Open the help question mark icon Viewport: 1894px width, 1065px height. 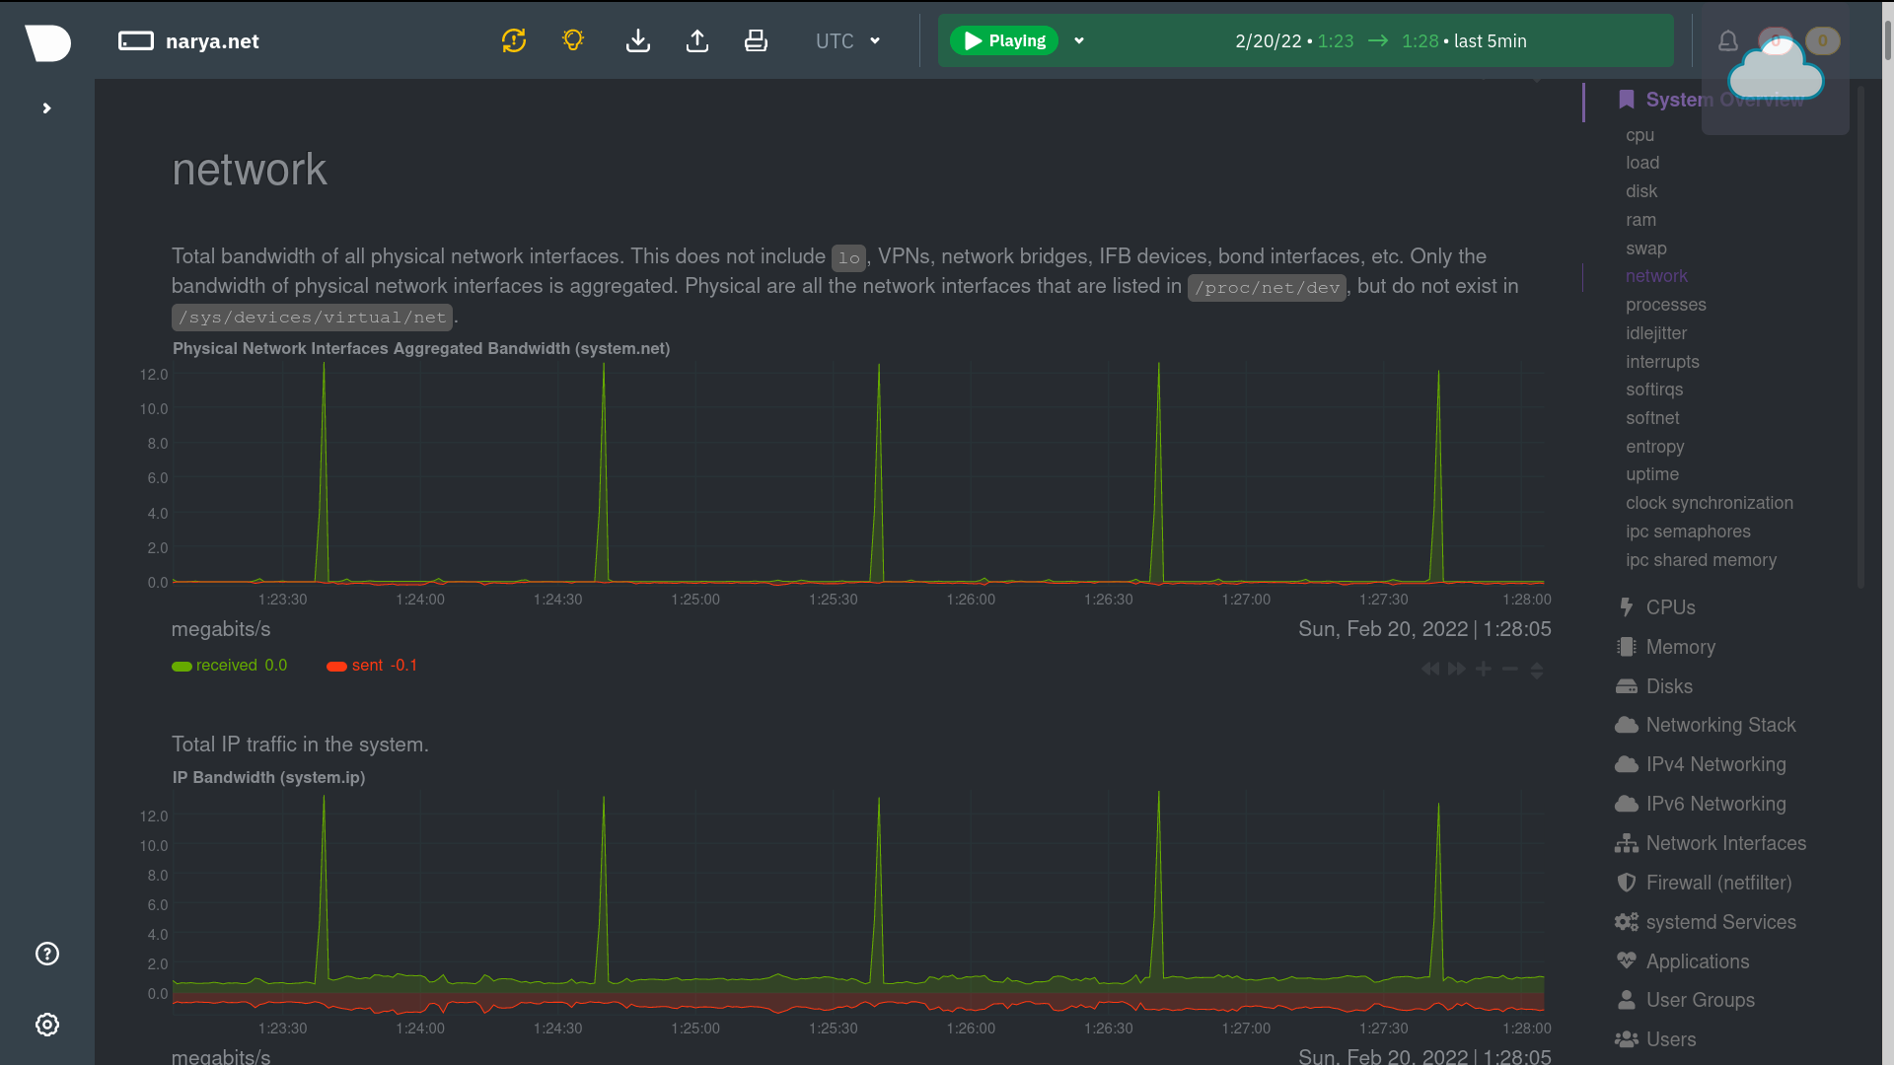pyautogui.click(x=47, y=954)
